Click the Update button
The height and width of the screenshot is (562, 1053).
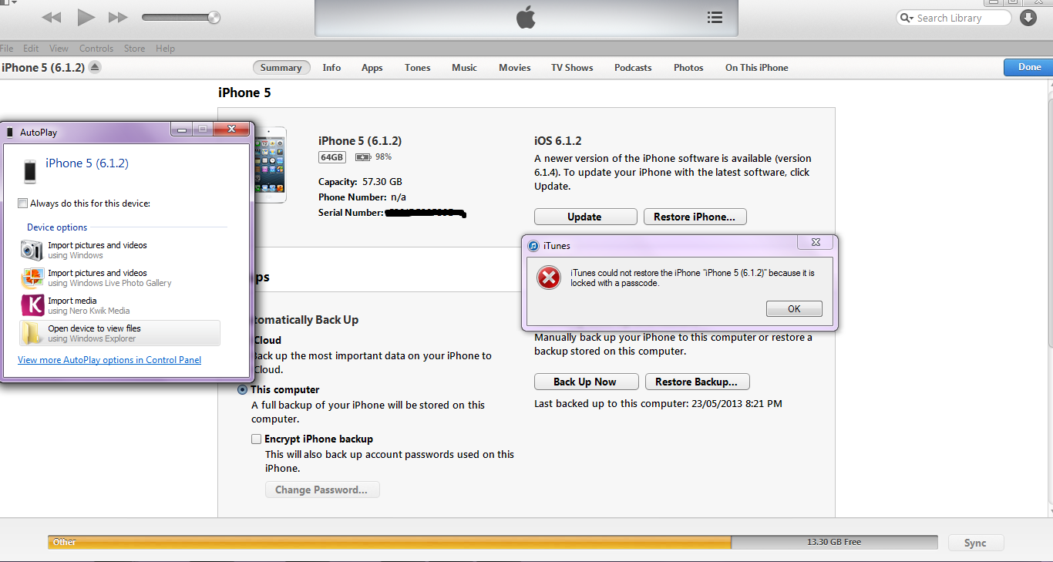[585, 217]
